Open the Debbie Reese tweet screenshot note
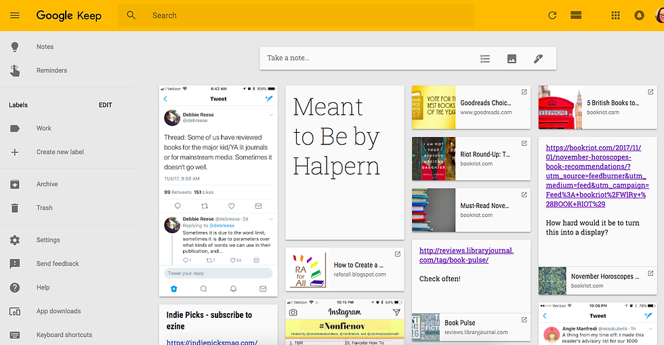Viewport: 664px width, 345px height. click(x=218, y=191)
